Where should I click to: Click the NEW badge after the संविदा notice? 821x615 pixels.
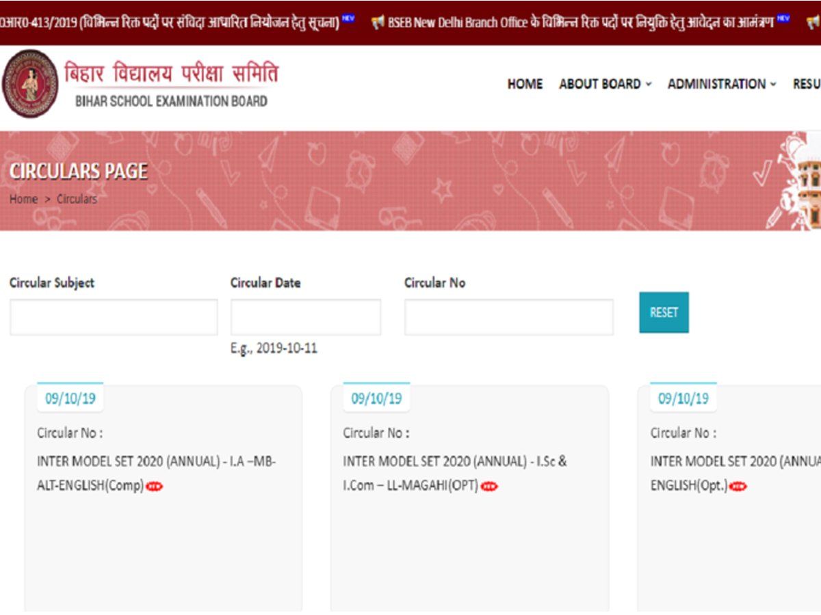[x=348, y=19]
